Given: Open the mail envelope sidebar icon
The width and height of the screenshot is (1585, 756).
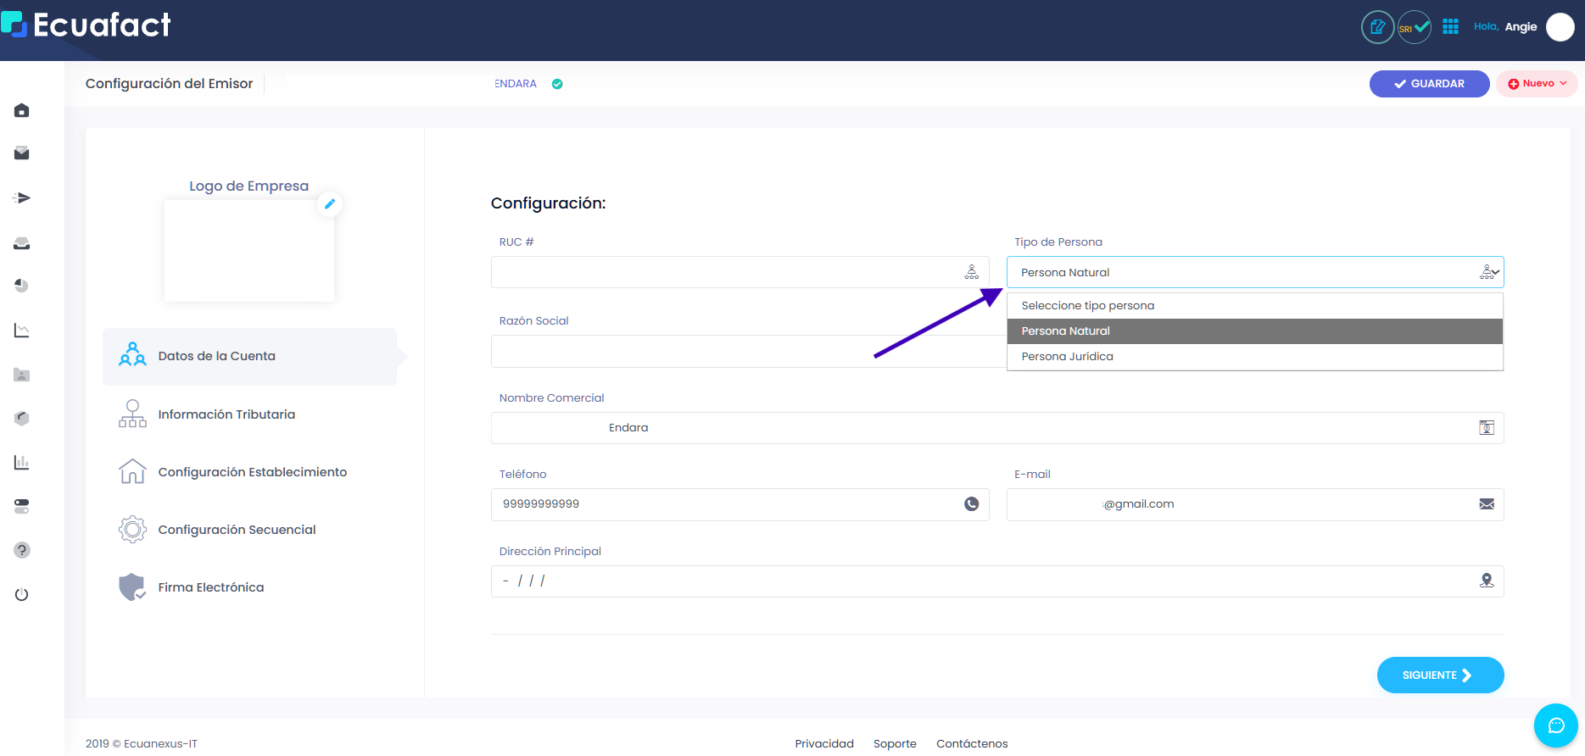Looking at the screenshot, I should coord(22,153).
